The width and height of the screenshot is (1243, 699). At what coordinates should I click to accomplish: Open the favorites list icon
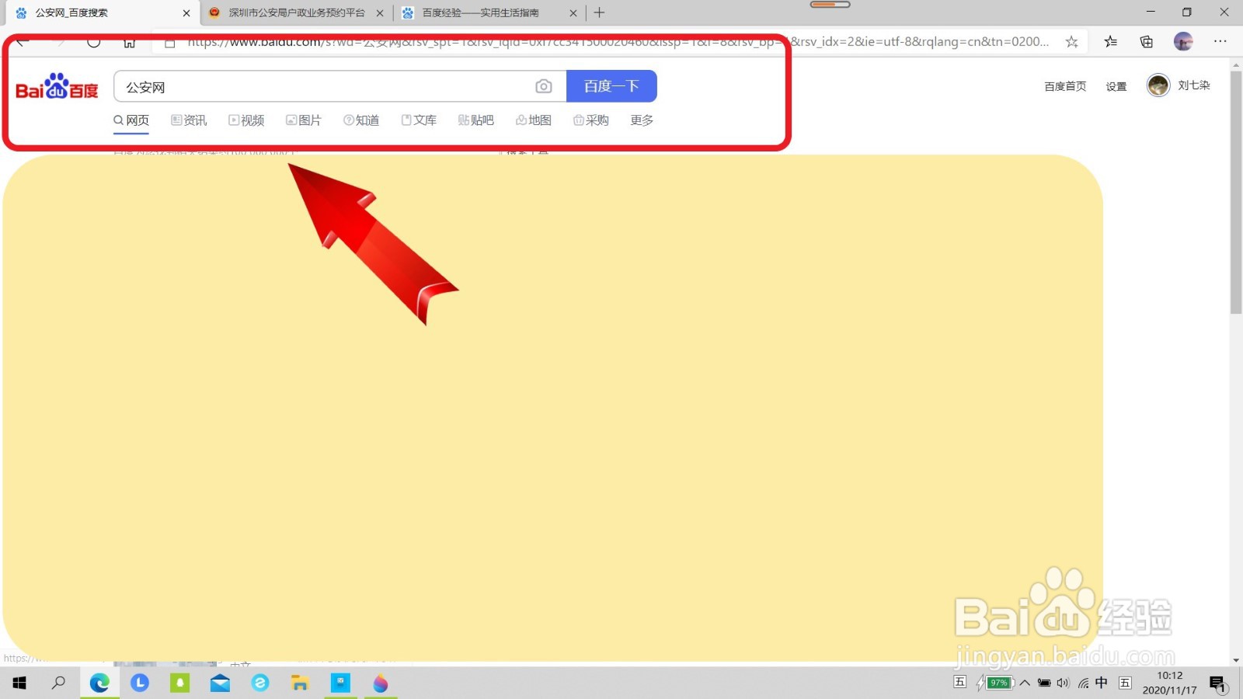1111,42
